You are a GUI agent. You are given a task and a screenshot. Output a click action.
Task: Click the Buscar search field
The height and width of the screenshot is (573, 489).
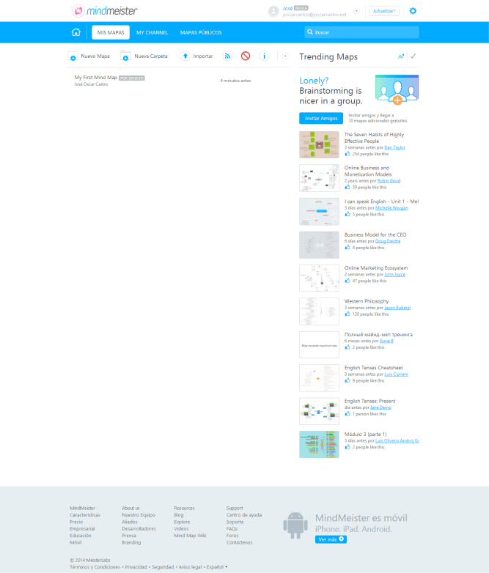click(361, 32)
